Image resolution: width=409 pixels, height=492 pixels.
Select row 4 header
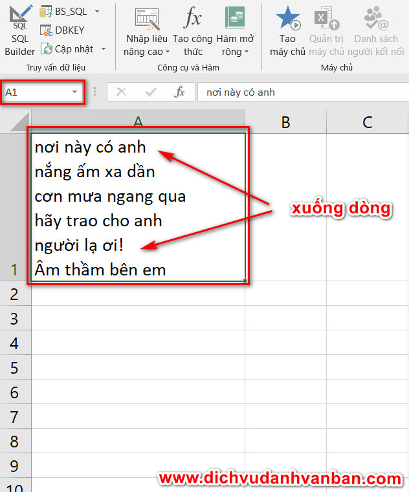(15, 342)
